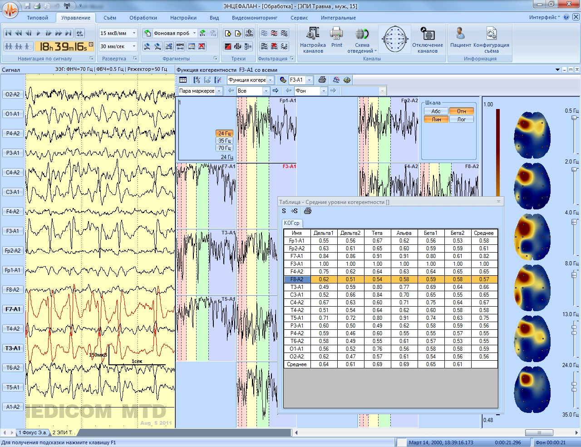Viewport: 581px width, 447px height.
Task: Switch scale to Лог
Action: (x=461, y=119)
